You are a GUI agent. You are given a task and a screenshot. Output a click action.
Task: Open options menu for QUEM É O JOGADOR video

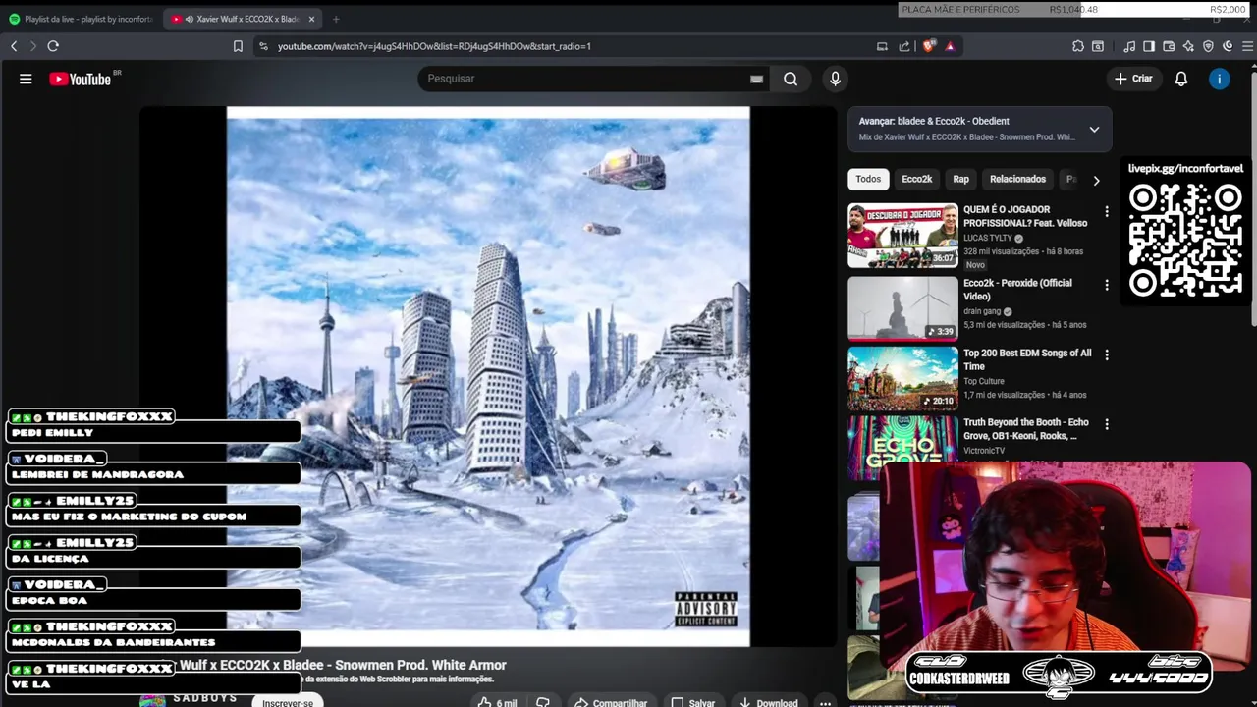1107,211
